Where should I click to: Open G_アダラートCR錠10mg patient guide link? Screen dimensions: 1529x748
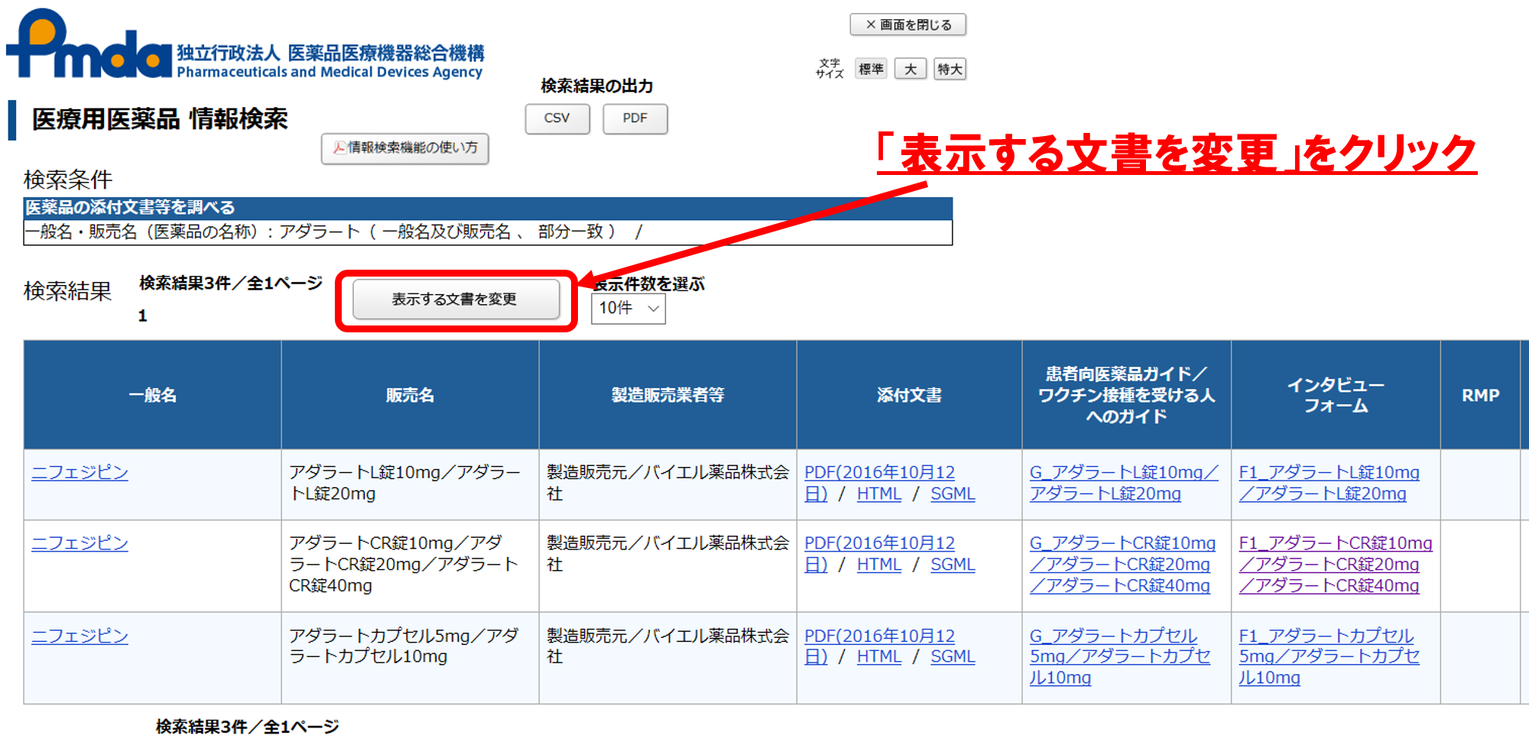pos(1122,564)
